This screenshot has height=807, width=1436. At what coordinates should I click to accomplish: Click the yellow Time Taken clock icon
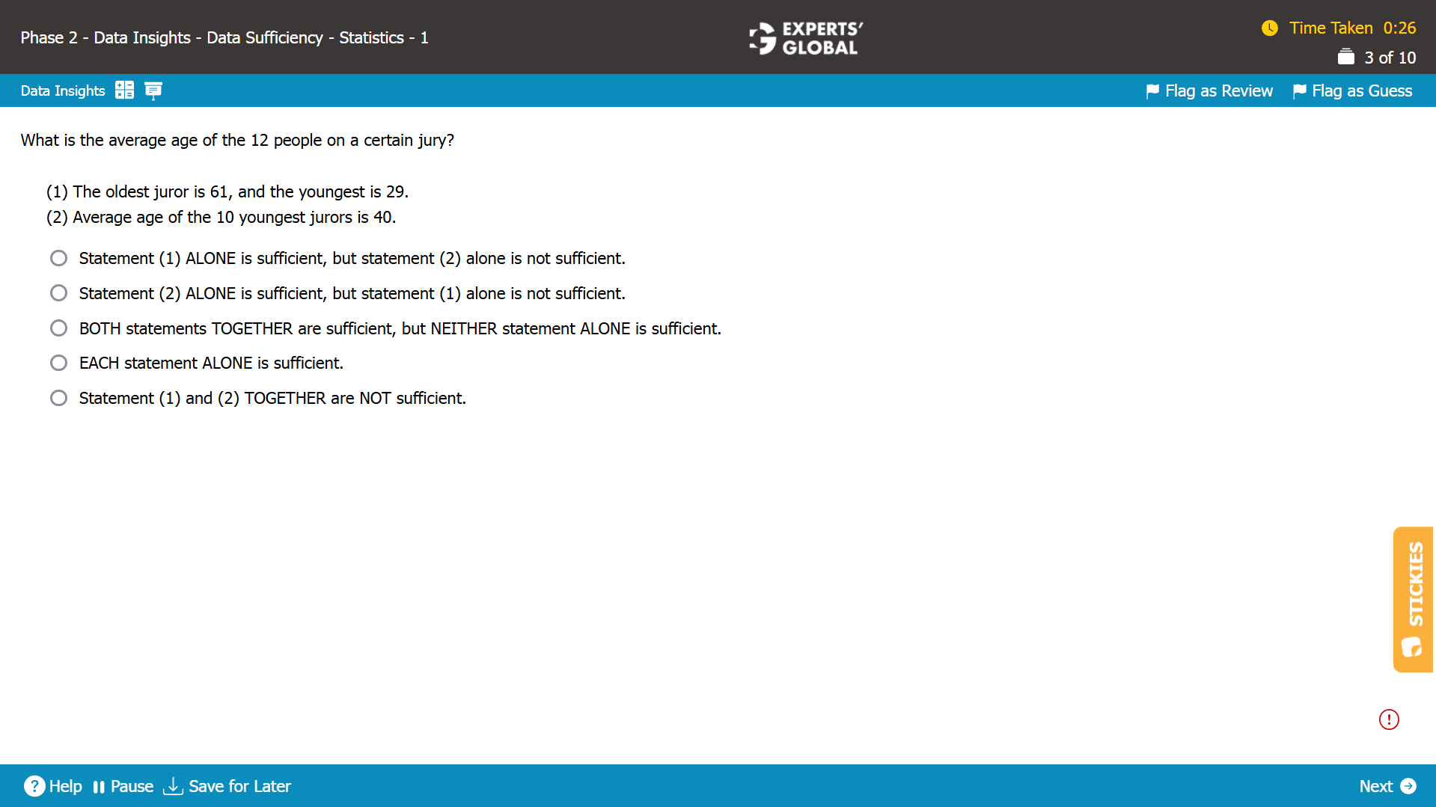tap(1271, 28)
